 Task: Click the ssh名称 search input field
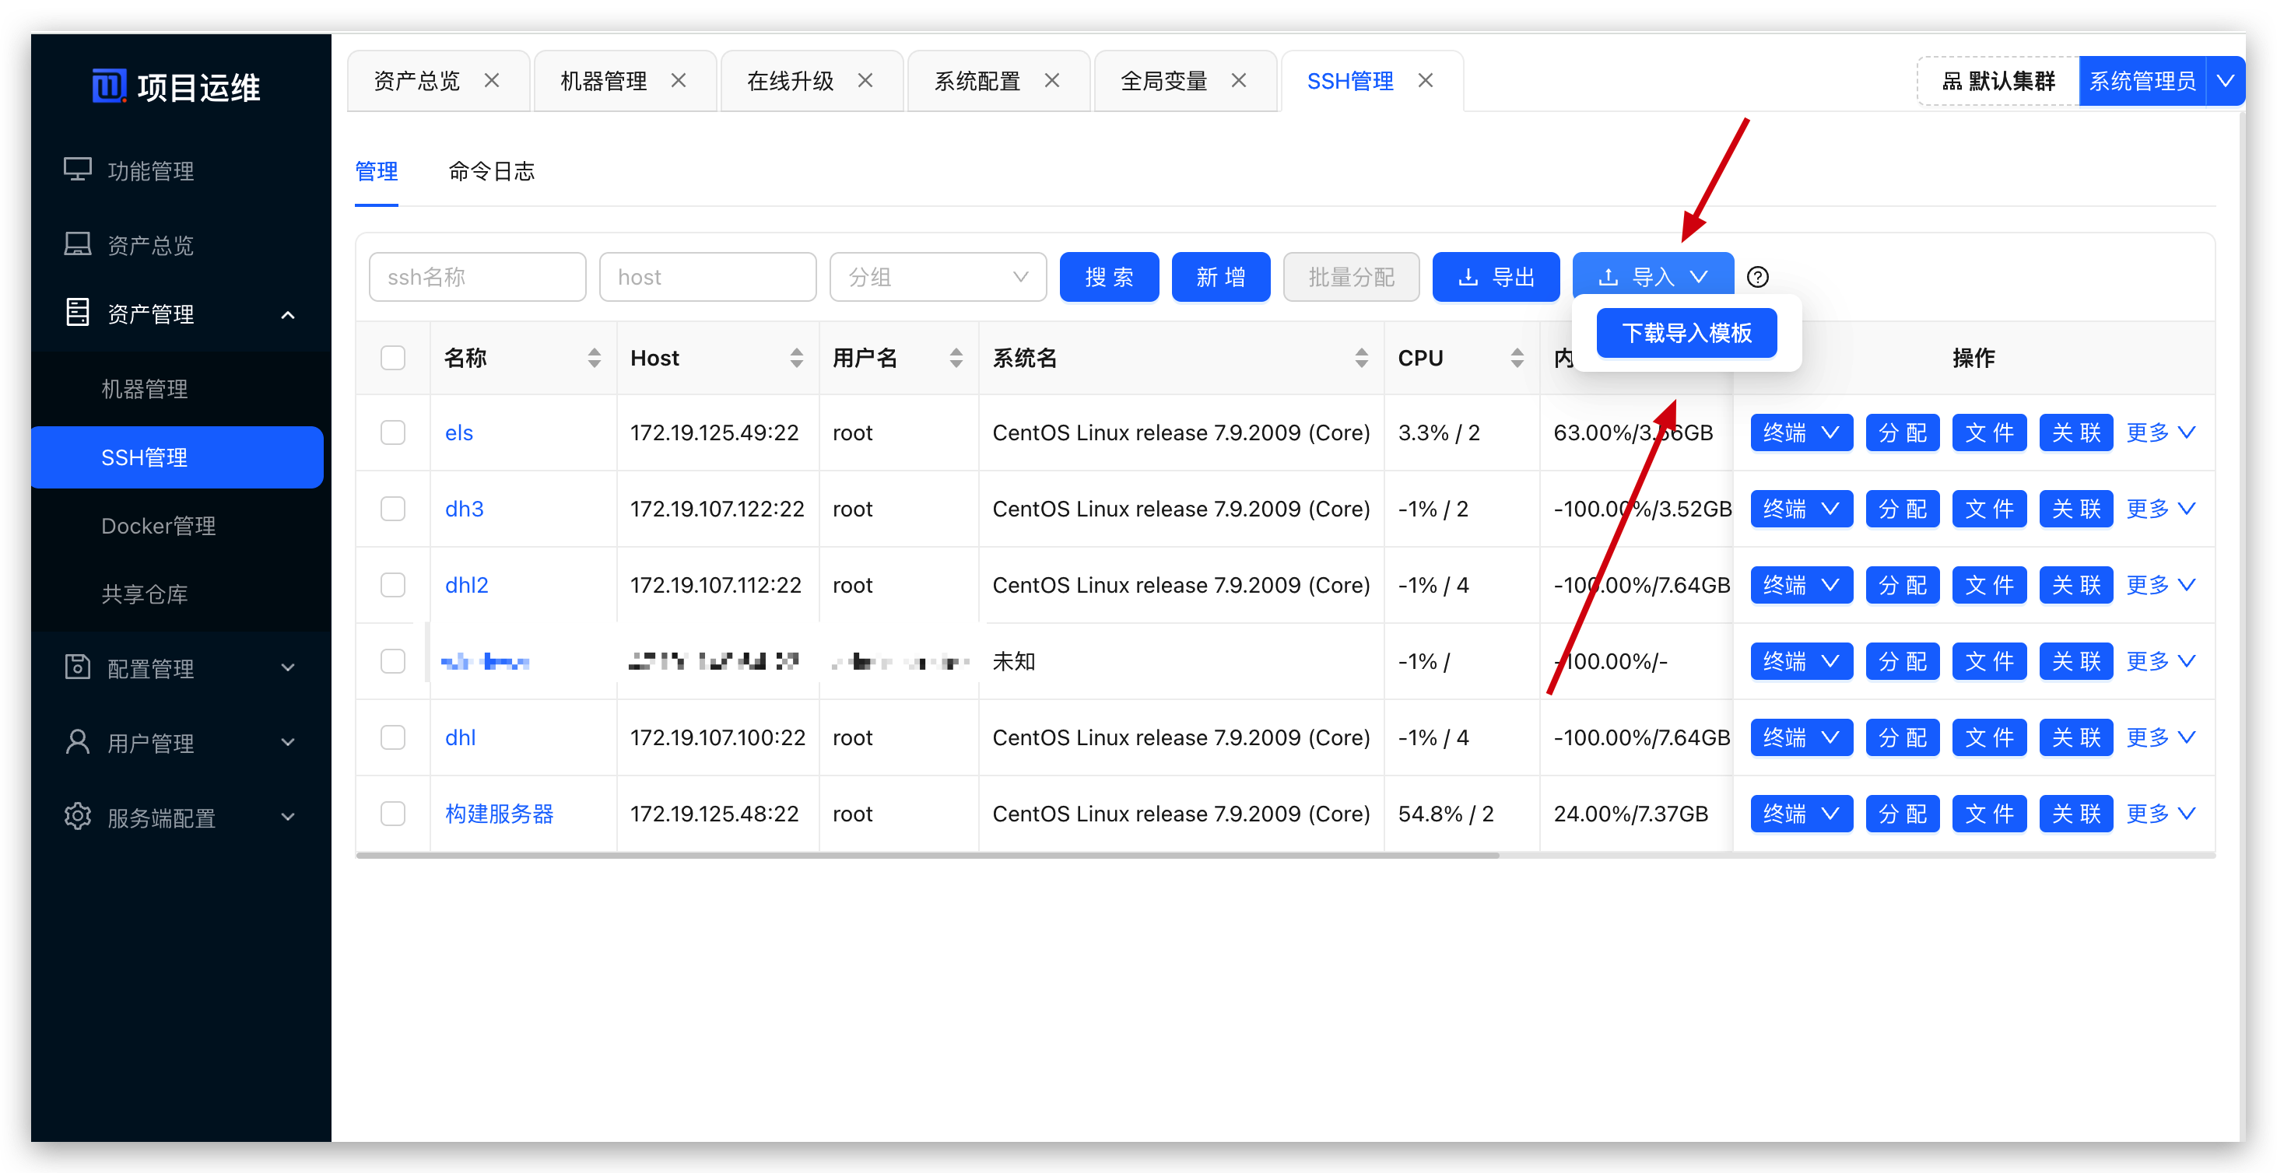click(x=477, y=278)
